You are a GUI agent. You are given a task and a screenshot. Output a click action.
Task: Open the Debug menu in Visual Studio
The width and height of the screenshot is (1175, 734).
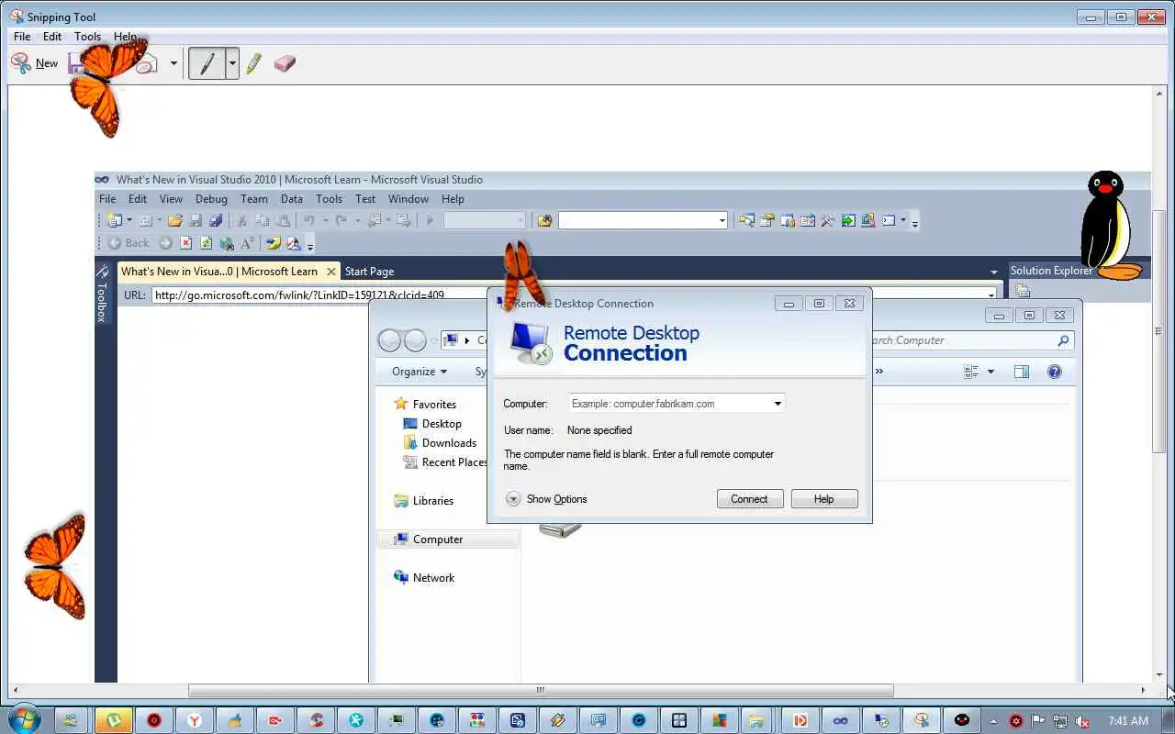tap(211, 199)
